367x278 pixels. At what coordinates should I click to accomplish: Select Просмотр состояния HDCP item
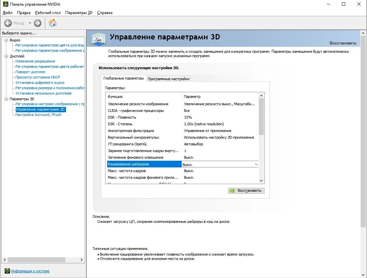click(38, 77)
